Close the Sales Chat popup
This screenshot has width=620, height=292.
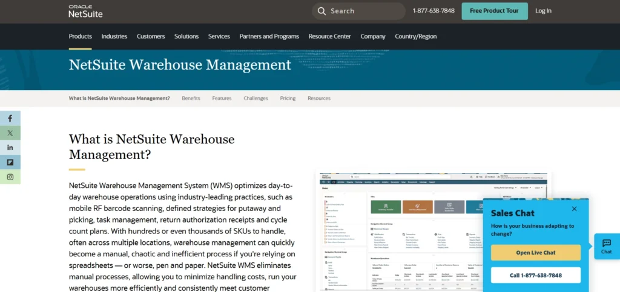pyautogui.click(x=574, y=209)
